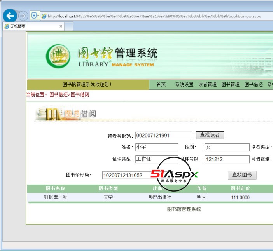
Task: Open a new blank tab
Action: (x=69, y=26)
